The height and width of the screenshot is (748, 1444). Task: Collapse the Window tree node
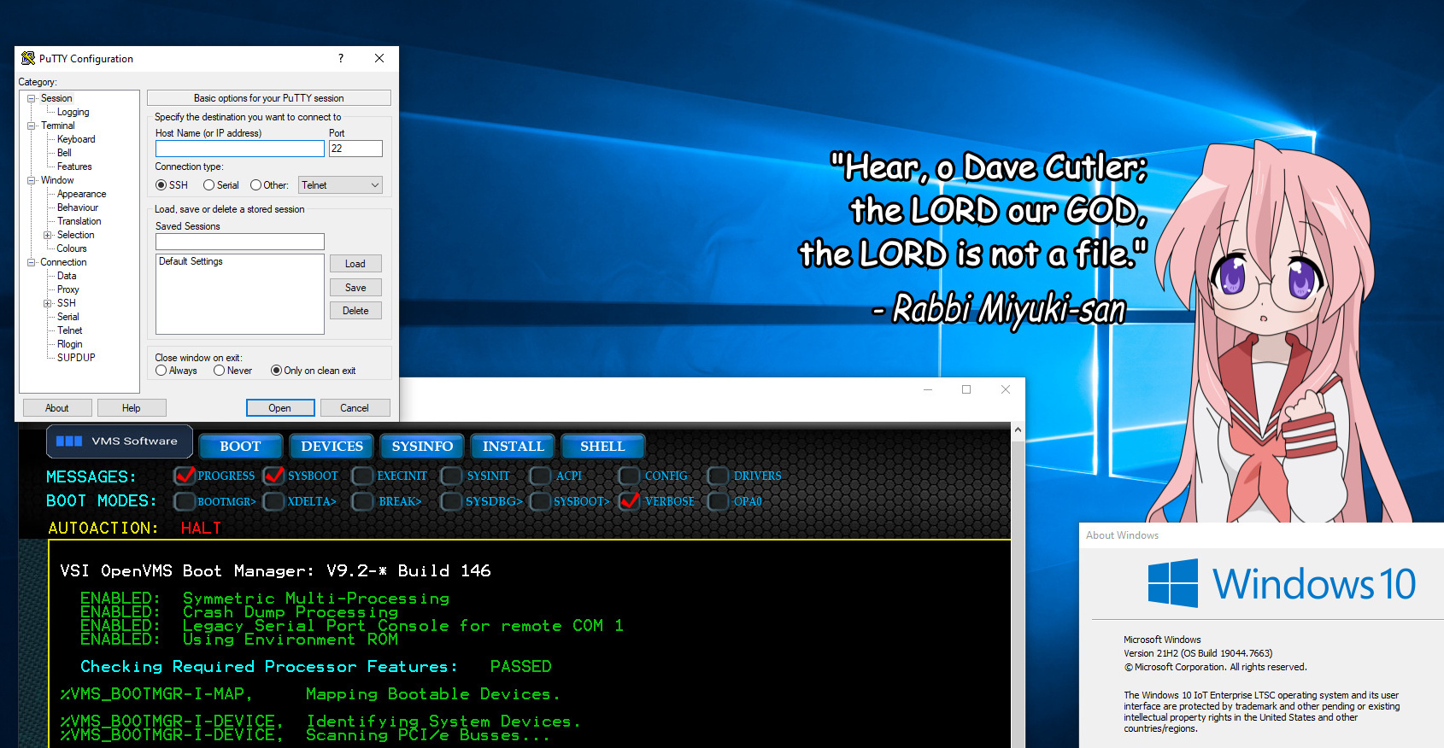pyautogui.click(x=32, y=180)
